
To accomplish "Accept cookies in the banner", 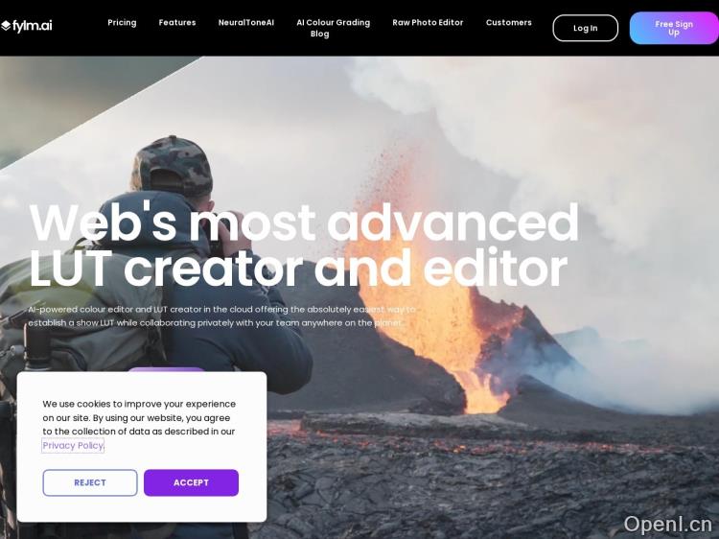I will point(191,482).
